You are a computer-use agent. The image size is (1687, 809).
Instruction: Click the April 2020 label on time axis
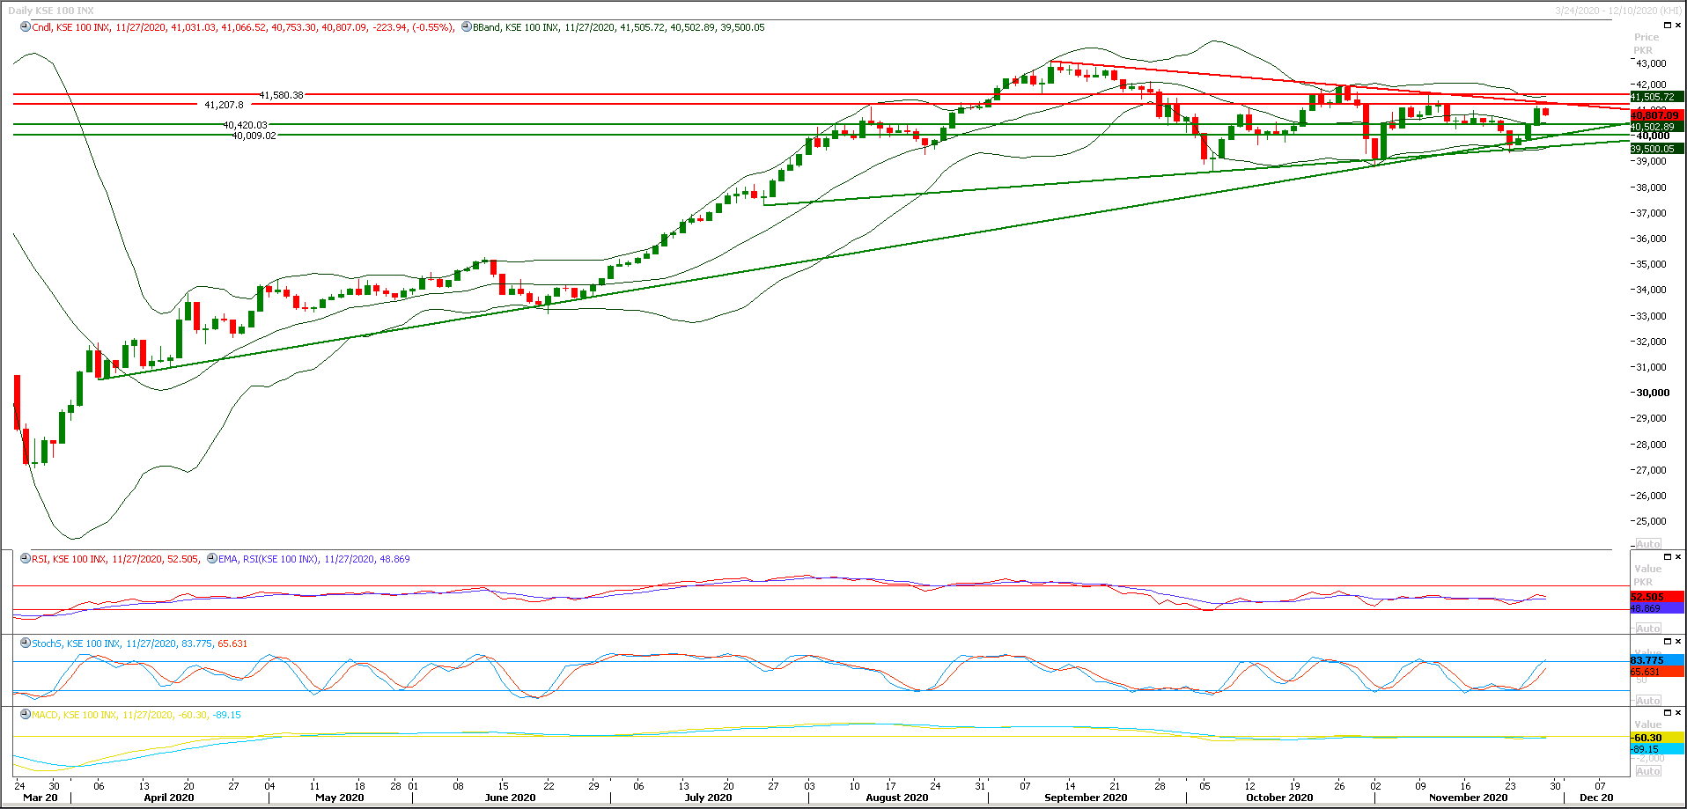[169, 798]
